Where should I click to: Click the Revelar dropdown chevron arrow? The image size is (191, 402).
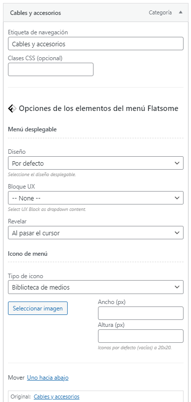pos(177,233)
